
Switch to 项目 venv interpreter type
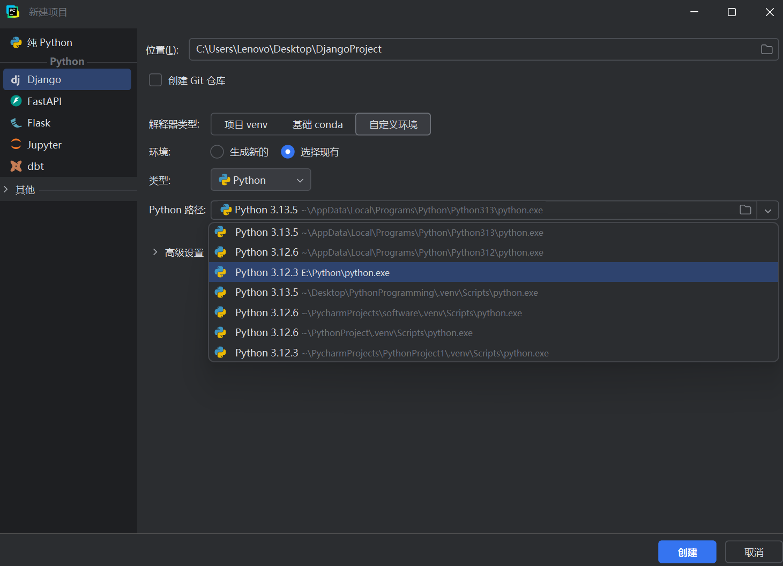pyautogui.click(x=246, y=124)
